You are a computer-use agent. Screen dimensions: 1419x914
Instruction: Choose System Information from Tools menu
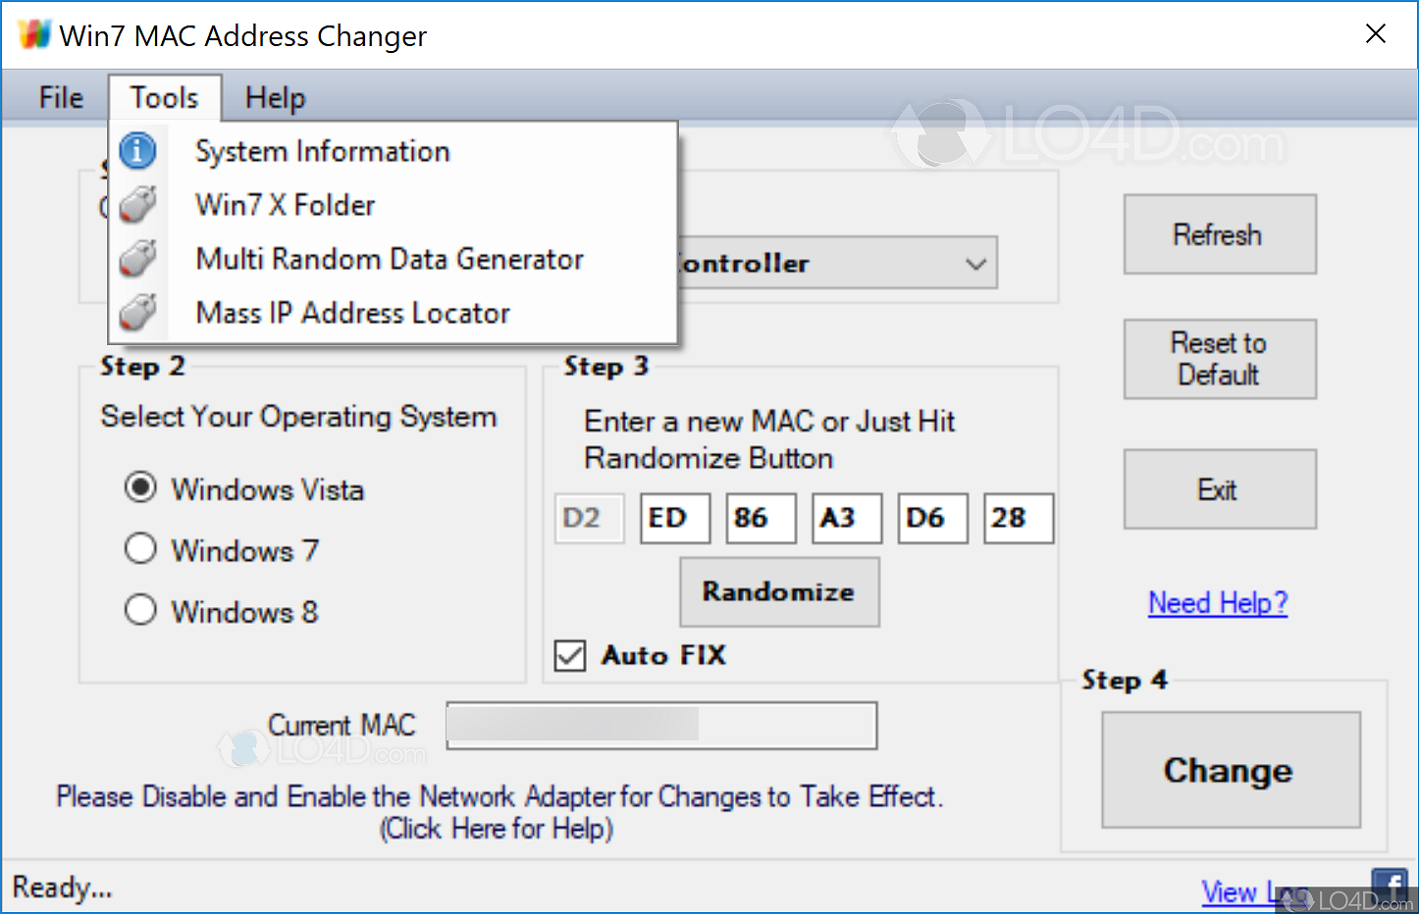click(393, 151)
